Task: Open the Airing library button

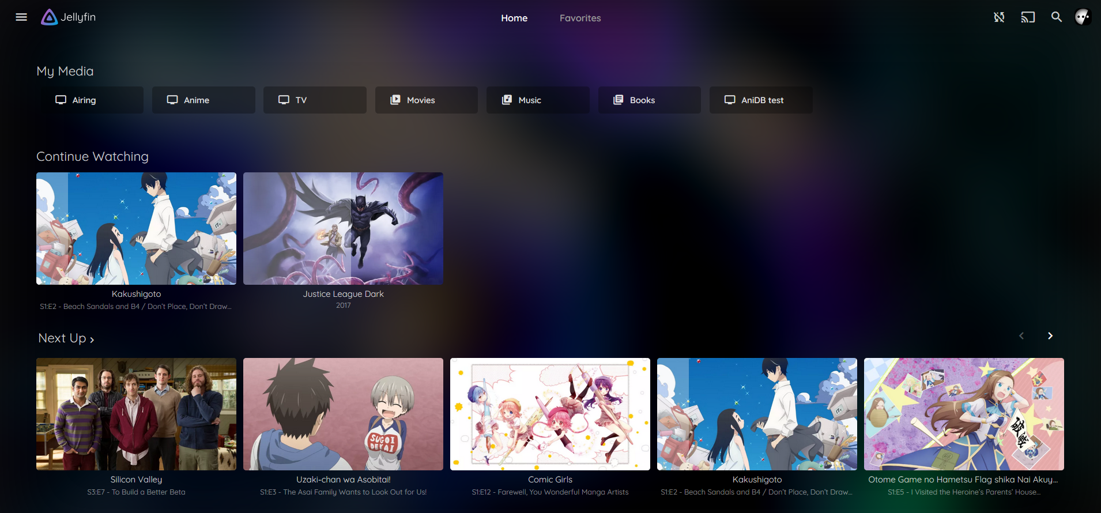Action: click(x=92, y=100)
